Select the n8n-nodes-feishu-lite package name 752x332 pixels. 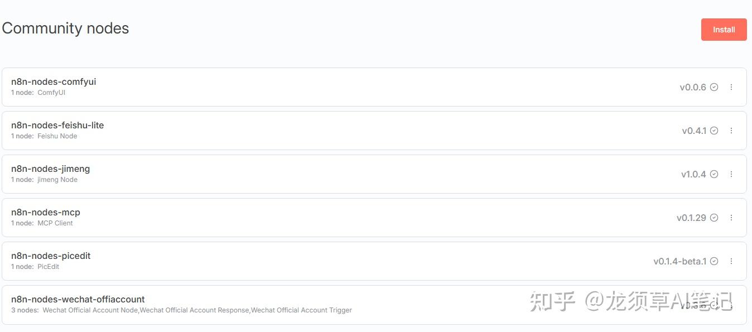[x=57, y=125]
